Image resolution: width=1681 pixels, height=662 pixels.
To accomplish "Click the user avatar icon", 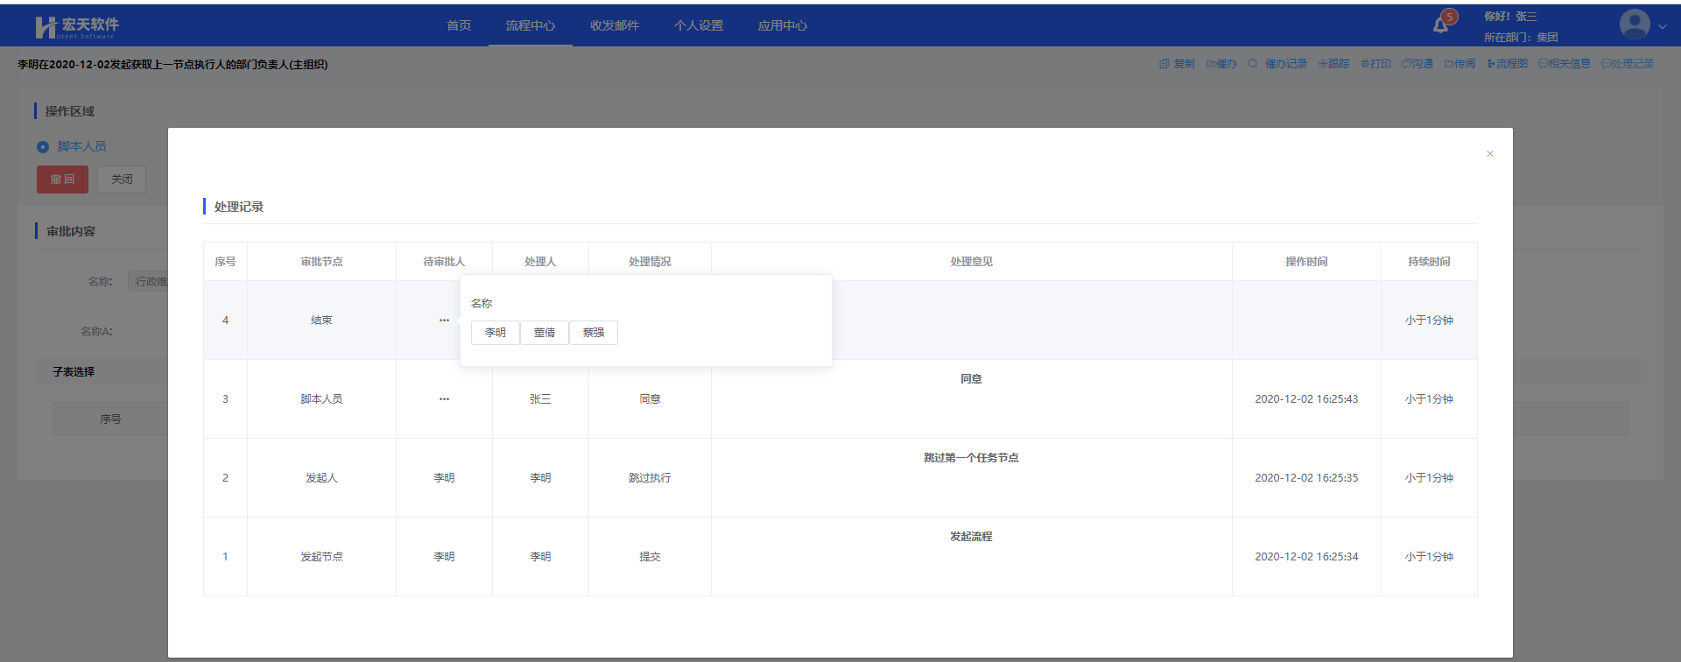I will coord(1634,25).
